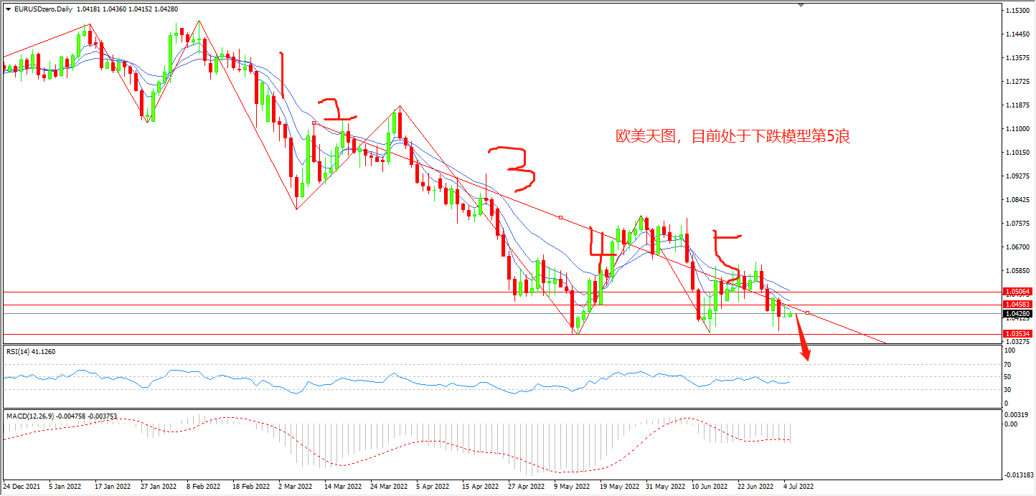This screenshot has height=496, width=1036.
Task: Click the 24 Dec 2021 date label
Action: [x=20, y=486]
